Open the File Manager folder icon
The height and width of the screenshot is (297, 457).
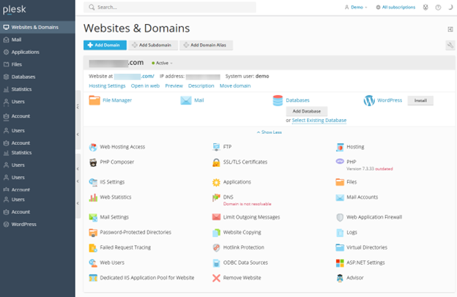(94, 100)
